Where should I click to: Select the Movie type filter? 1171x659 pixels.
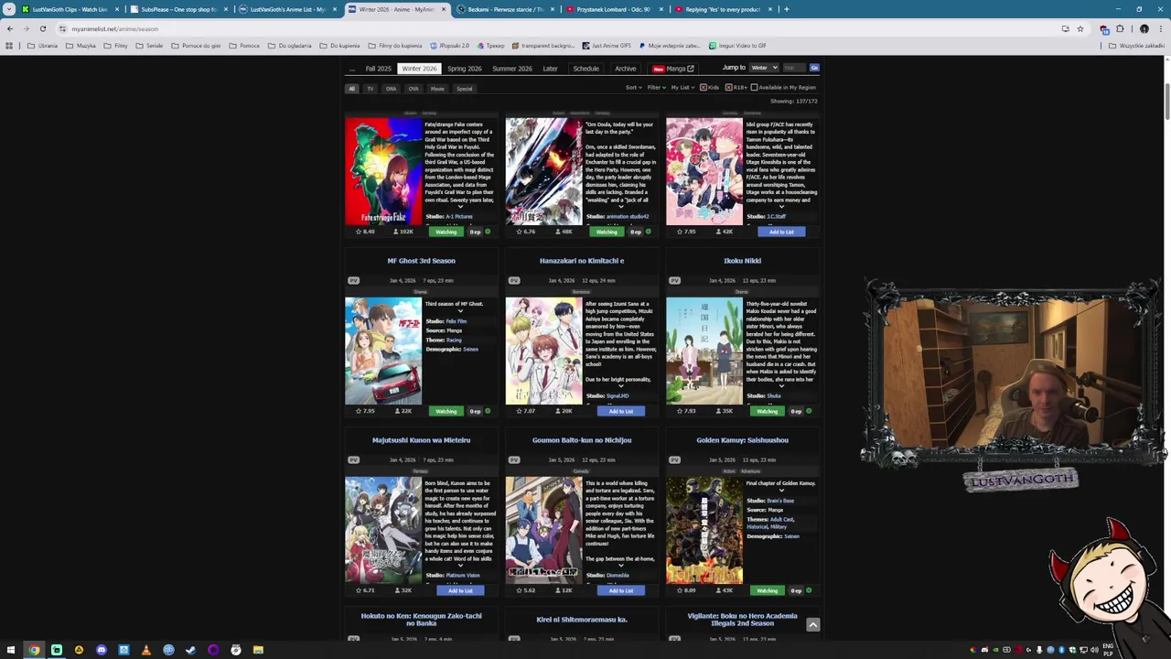[x=437, y=89]
